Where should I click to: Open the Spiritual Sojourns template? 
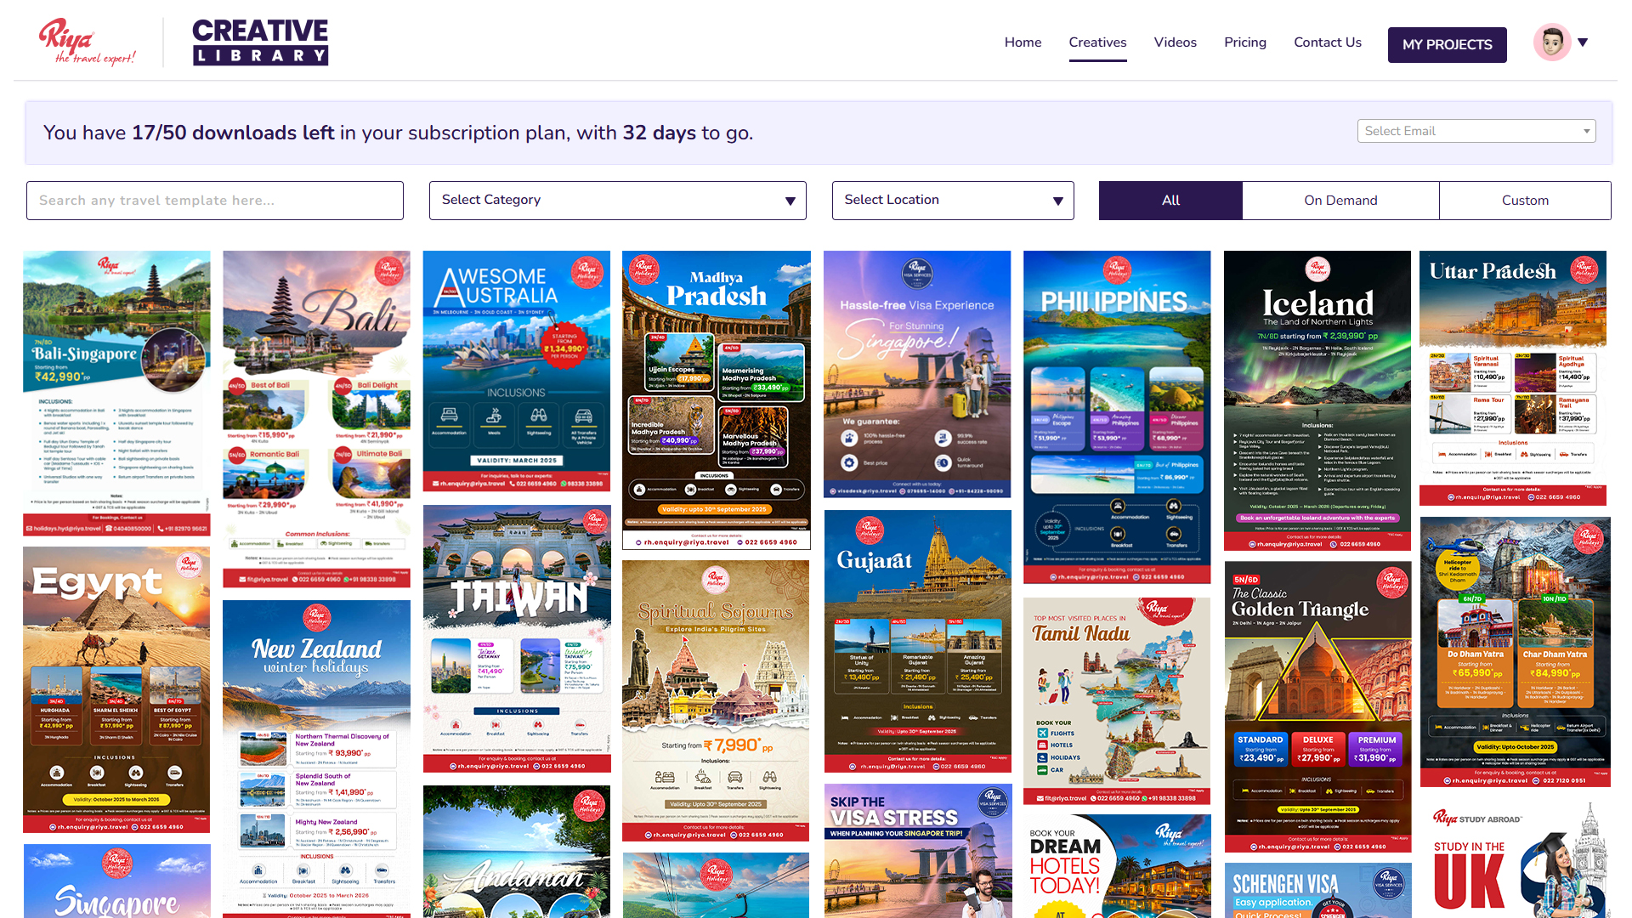717,701
